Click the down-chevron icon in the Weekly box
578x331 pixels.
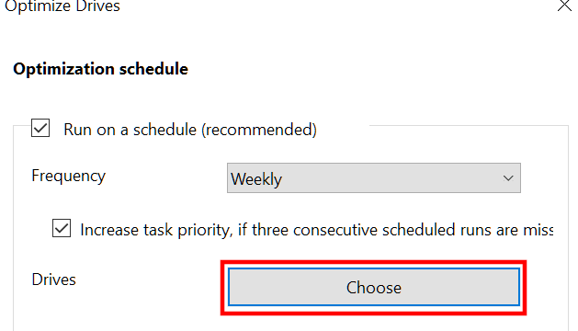click(508, 178)
